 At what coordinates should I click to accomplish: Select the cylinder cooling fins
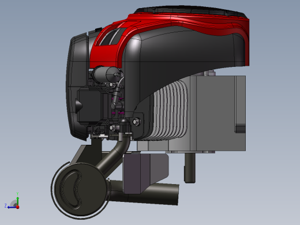click(x=169, y=110)
